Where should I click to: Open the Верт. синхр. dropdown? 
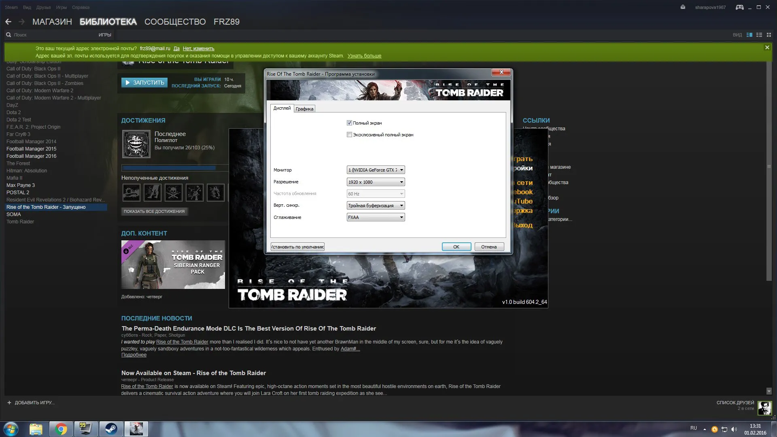[376, 206]
